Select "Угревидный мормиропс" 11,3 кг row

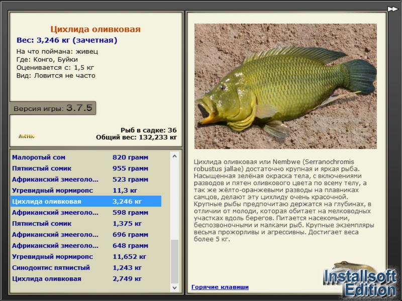click(x=86, y=191)
